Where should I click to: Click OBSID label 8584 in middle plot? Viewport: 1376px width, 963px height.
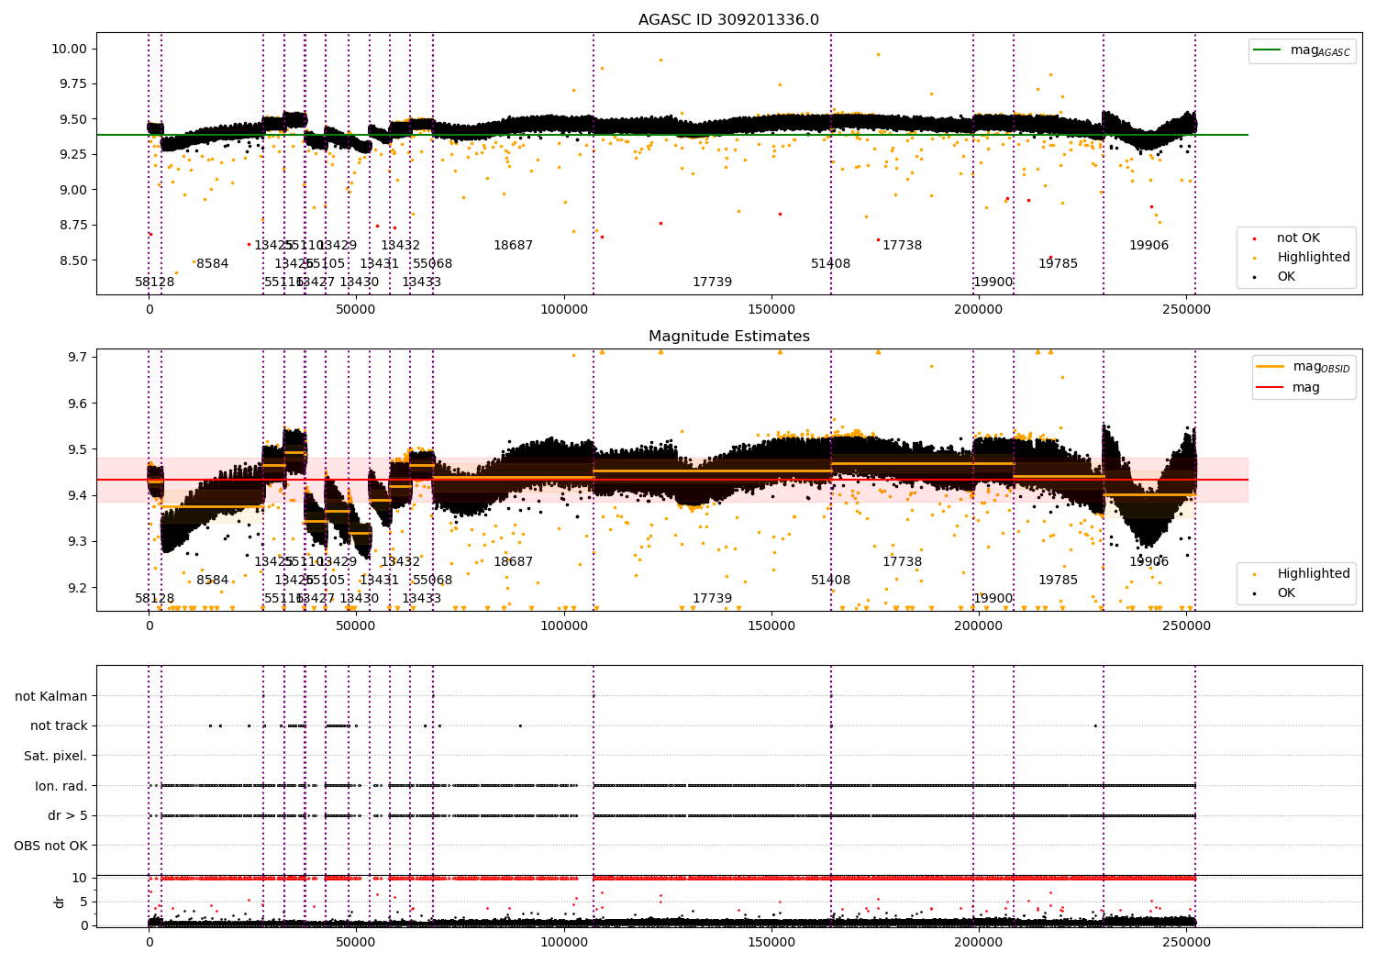click(x=213, y=581)
